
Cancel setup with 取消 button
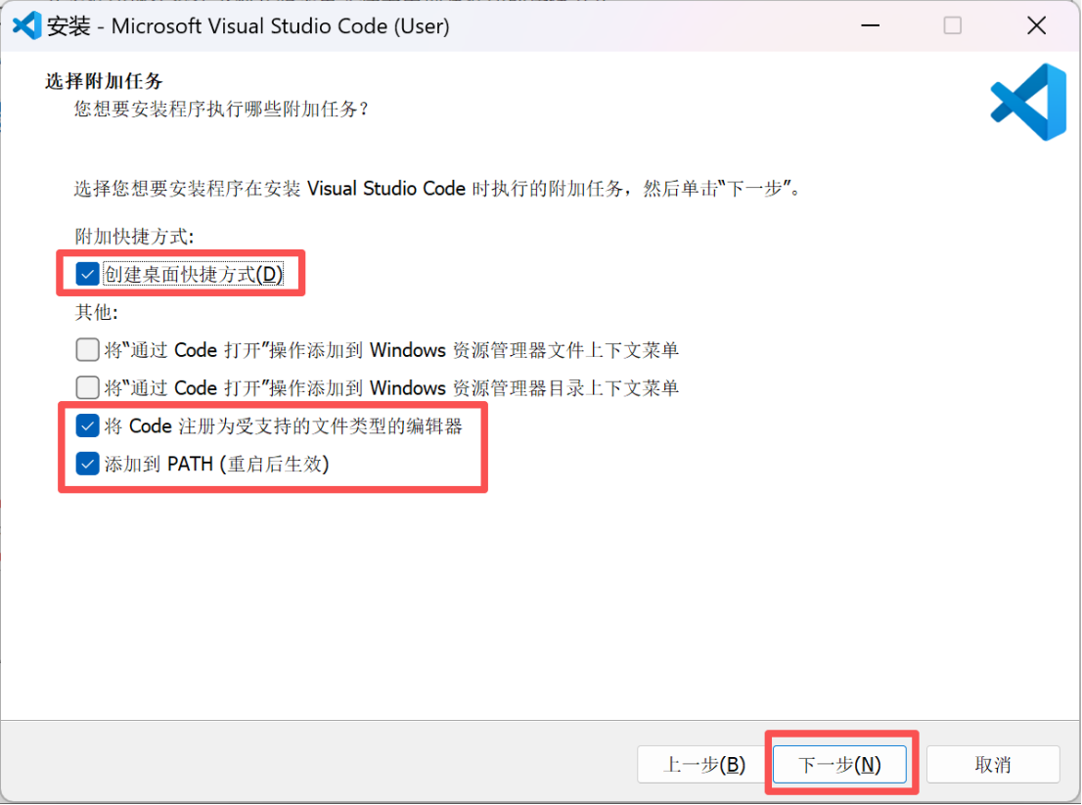(x=993, y=764)
